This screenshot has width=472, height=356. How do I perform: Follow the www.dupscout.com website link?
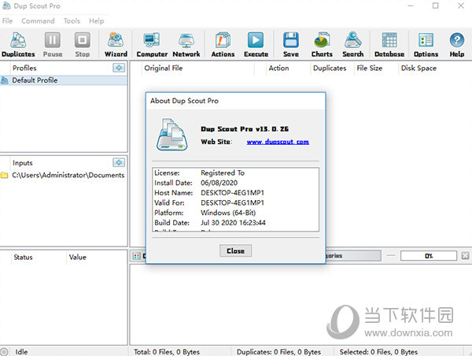point(278,142)
